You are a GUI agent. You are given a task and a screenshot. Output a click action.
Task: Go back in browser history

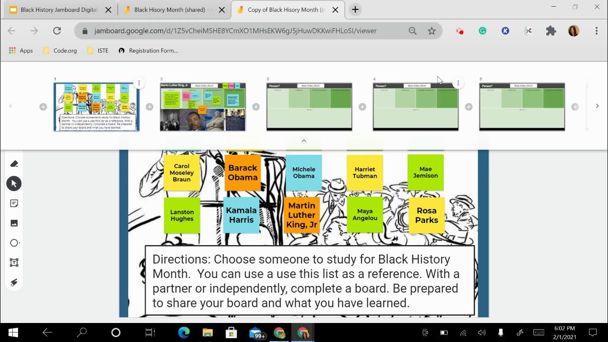[11, 31]
